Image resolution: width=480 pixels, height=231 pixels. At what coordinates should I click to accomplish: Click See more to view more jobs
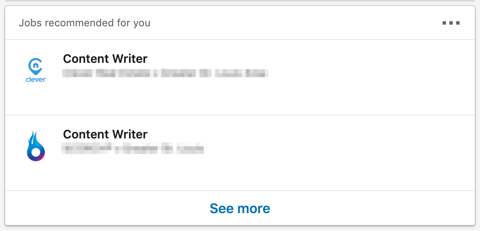pyautogui.click(x=240, y=208)
